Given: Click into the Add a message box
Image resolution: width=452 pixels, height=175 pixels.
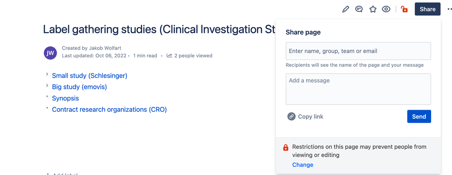Looking at the screenshot, I should tap(358, 89).
